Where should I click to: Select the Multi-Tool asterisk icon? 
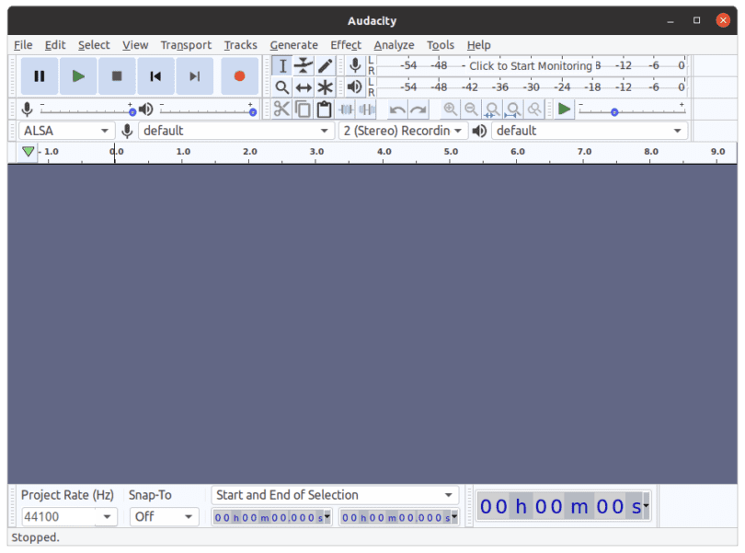pyautogui.click(x=325, y=87)
